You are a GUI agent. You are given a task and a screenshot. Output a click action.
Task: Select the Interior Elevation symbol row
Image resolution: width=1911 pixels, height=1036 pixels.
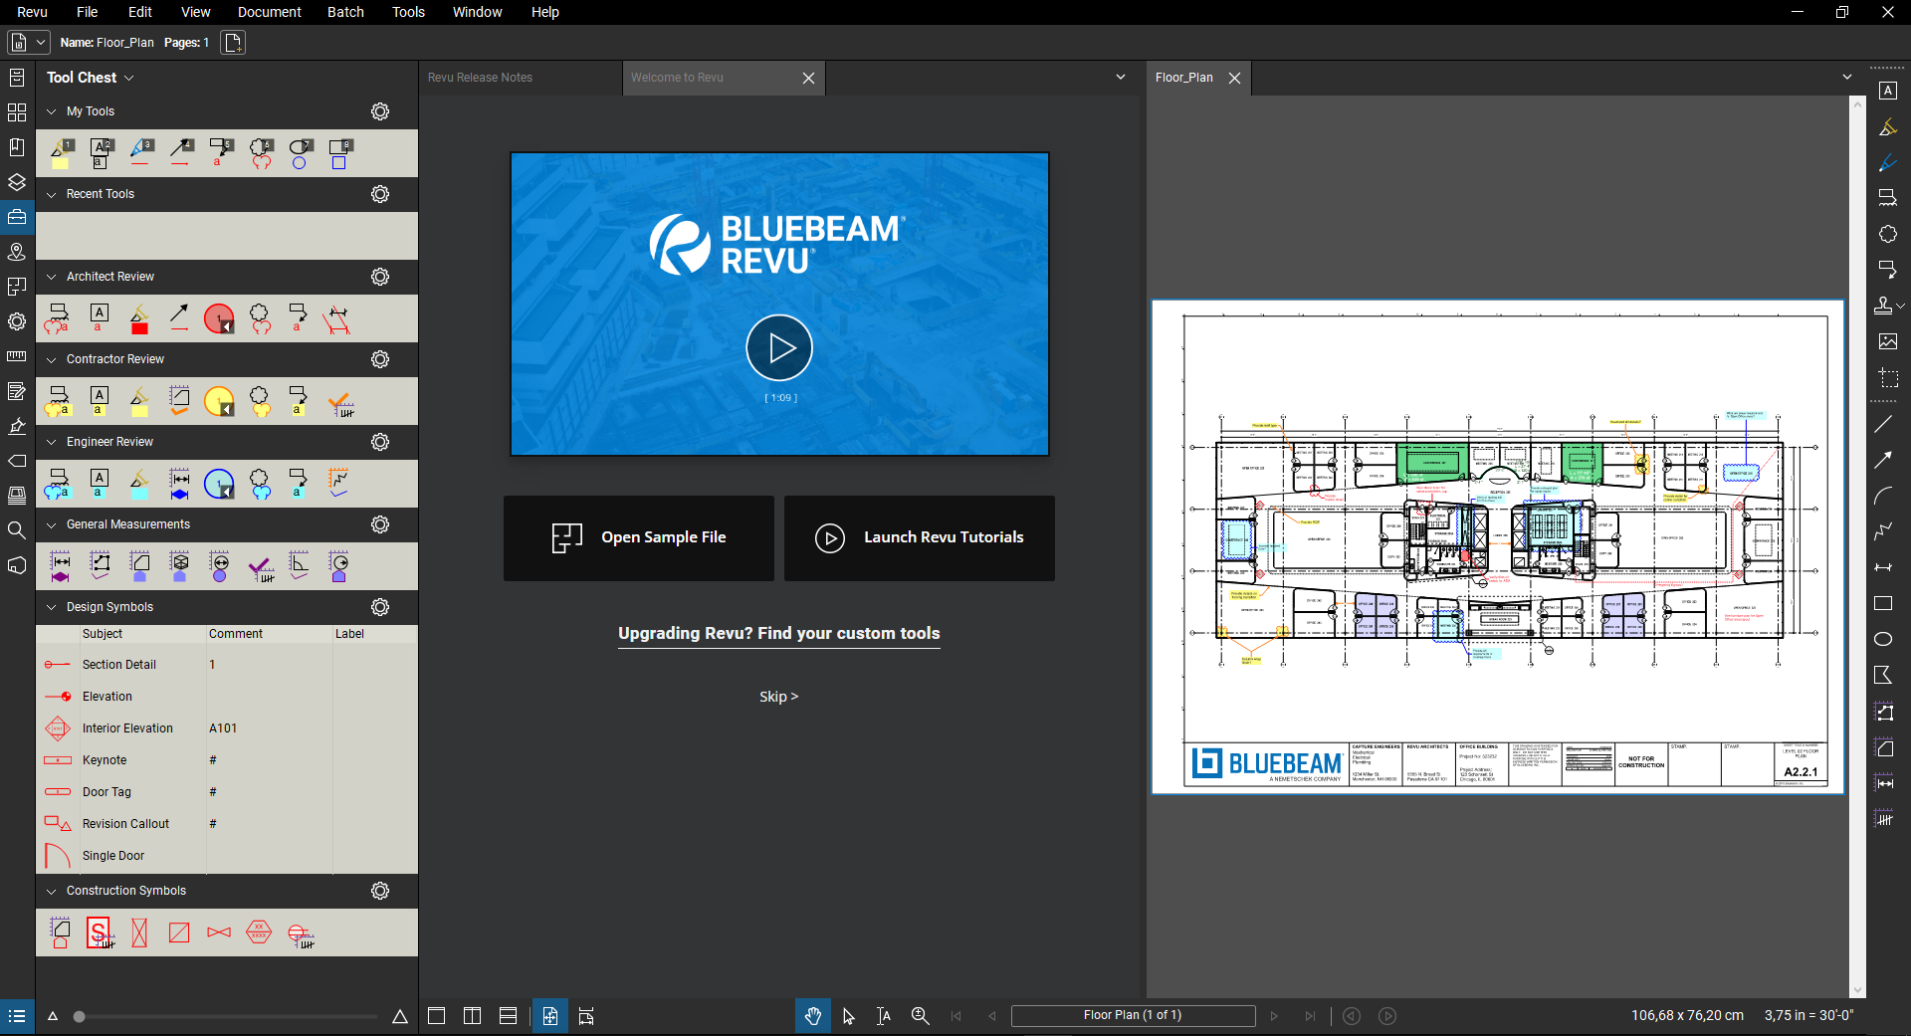pos(227,728)
